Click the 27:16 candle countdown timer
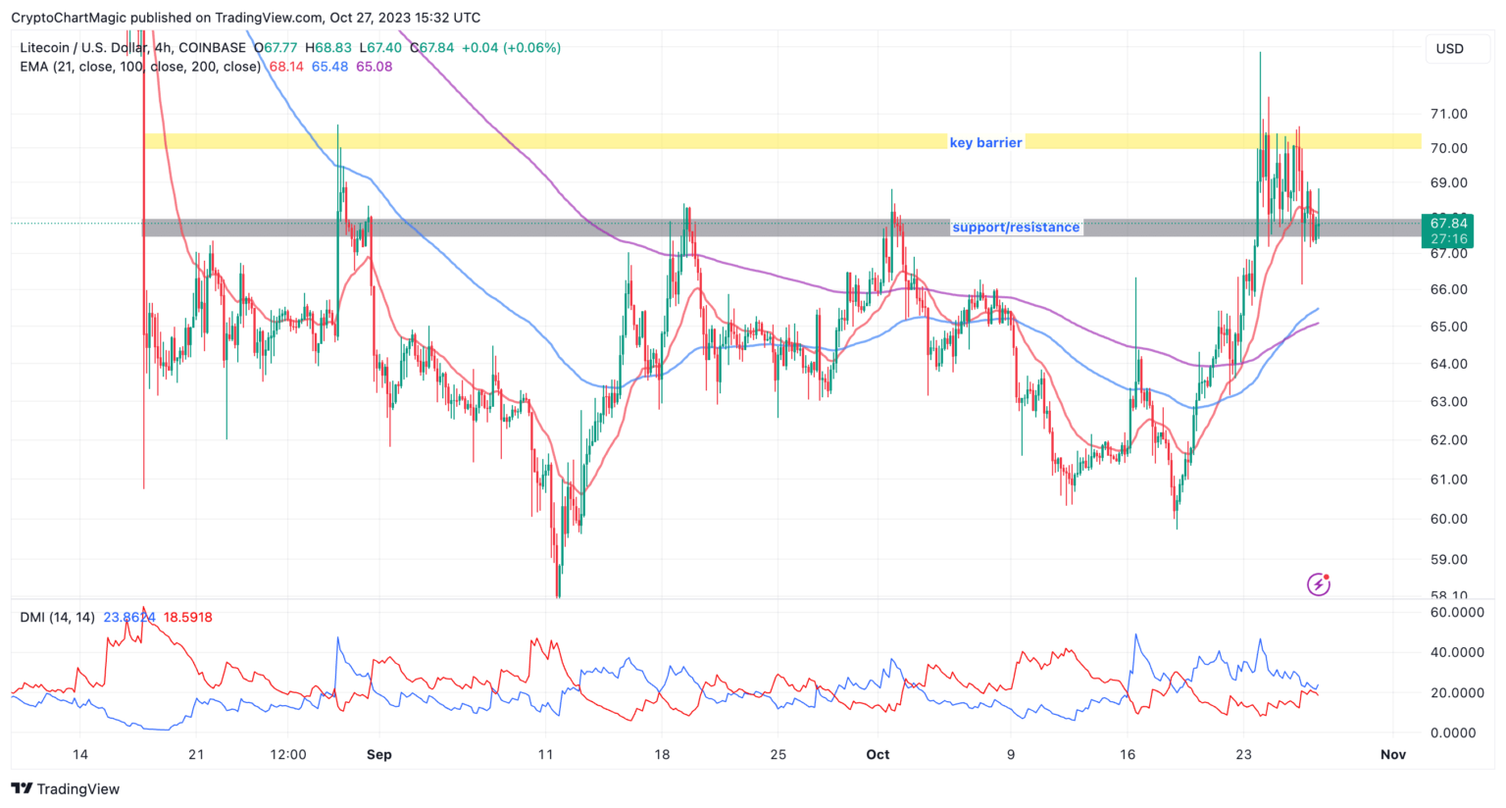1506x808 pixels. (1448, 239)
